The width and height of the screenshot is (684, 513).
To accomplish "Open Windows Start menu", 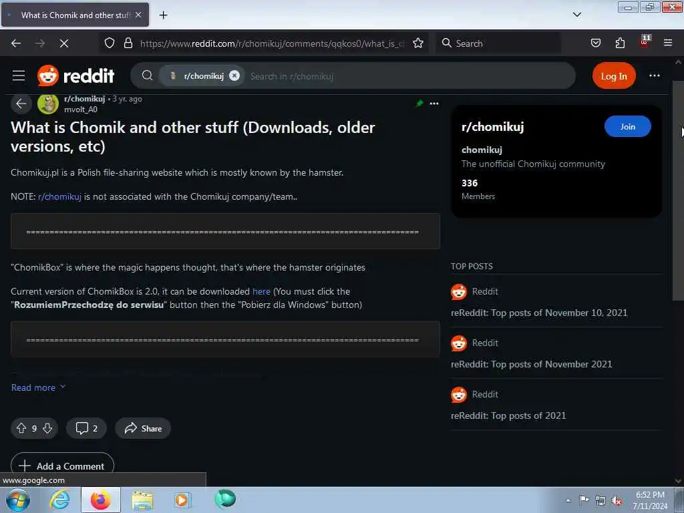I will pos(18,500).
